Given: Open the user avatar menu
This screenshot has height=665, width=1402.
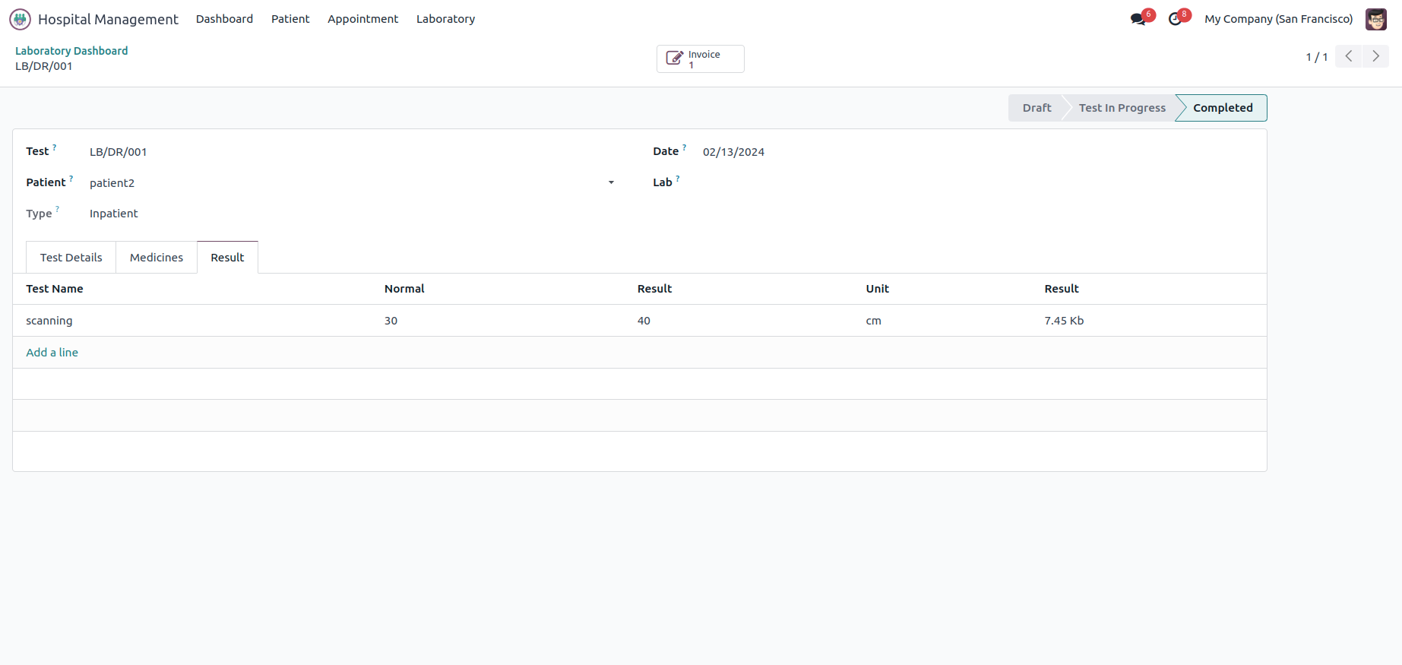Looking at the screenshot, I should point(1375,19).
